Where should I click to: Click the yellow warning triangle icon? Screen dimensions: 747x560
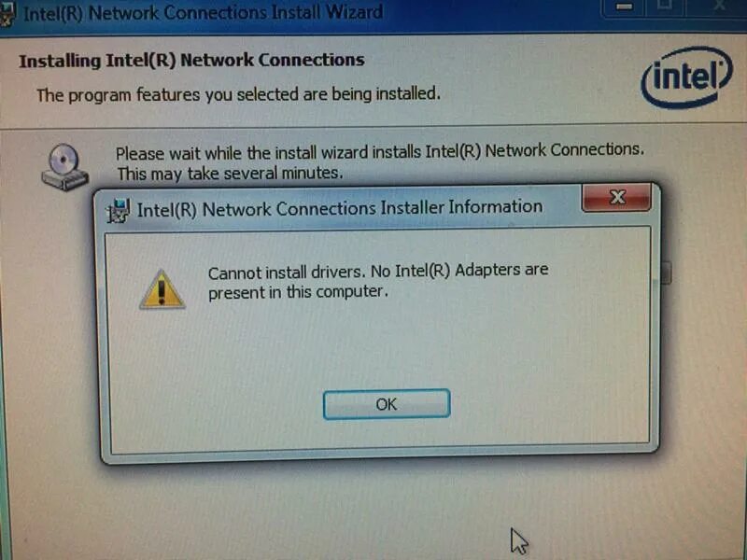click(x=162, y=289)
